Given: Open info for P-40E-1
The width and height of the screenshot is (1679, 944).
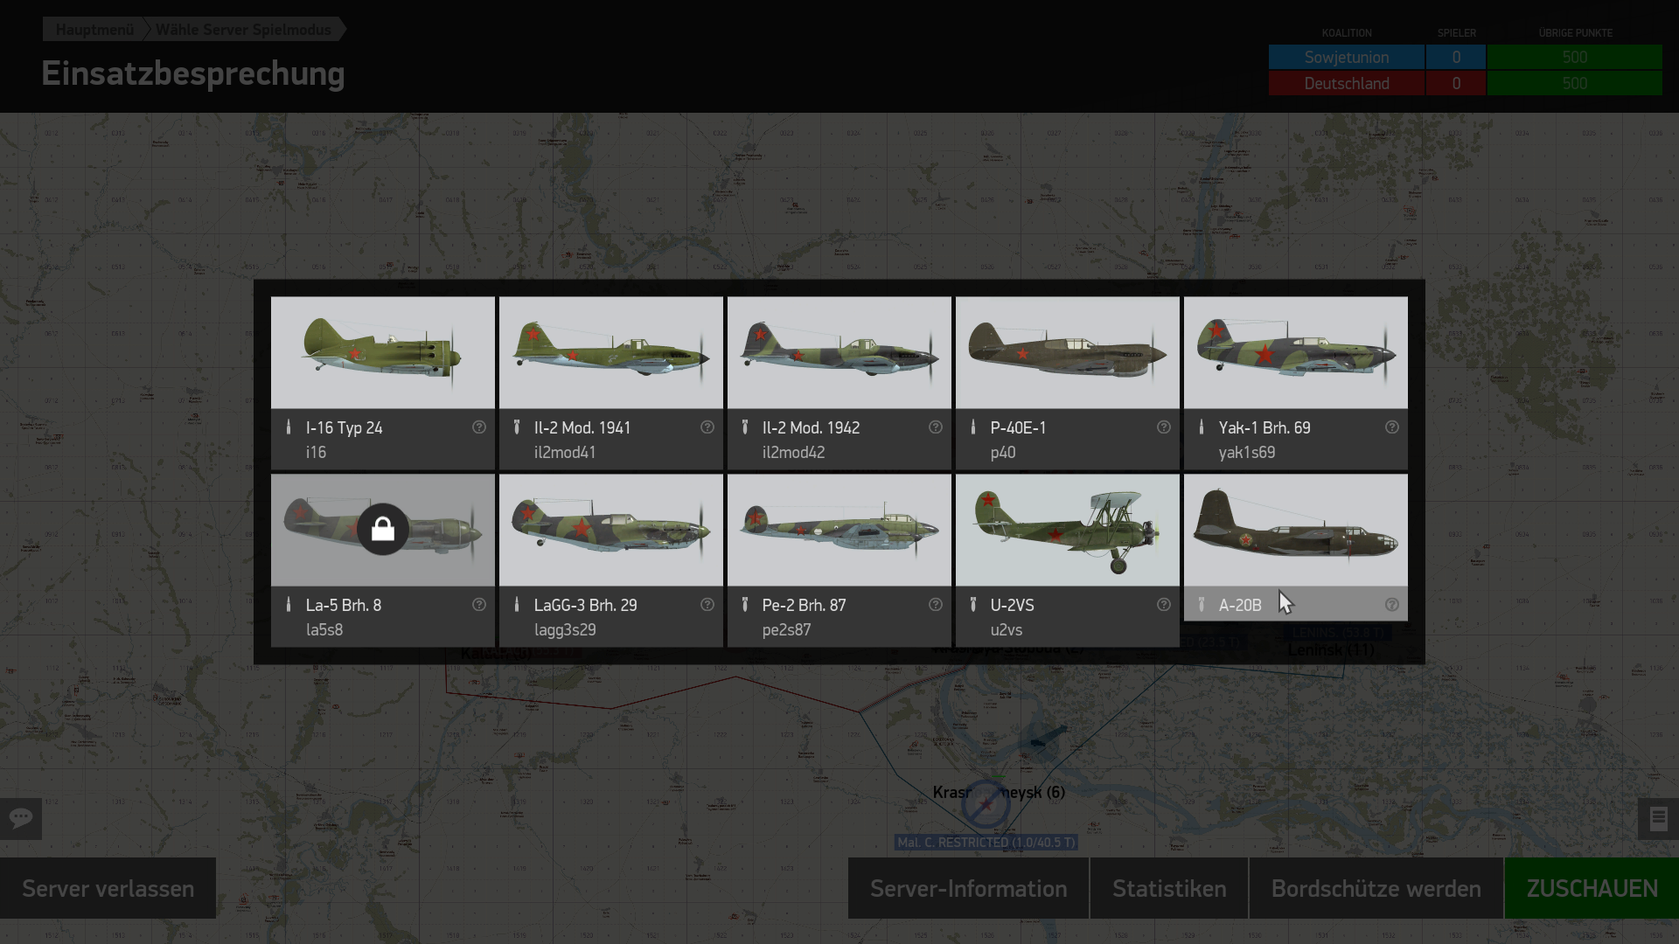Looking at the screenshot, I should [x=1164, y=427].
